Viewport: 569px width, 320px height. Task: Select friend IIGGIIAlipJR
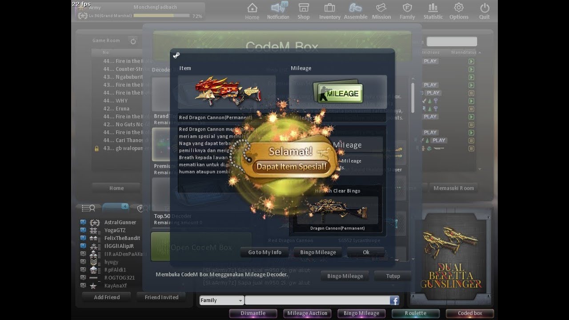pyautogui.click(x=119, y=246)
